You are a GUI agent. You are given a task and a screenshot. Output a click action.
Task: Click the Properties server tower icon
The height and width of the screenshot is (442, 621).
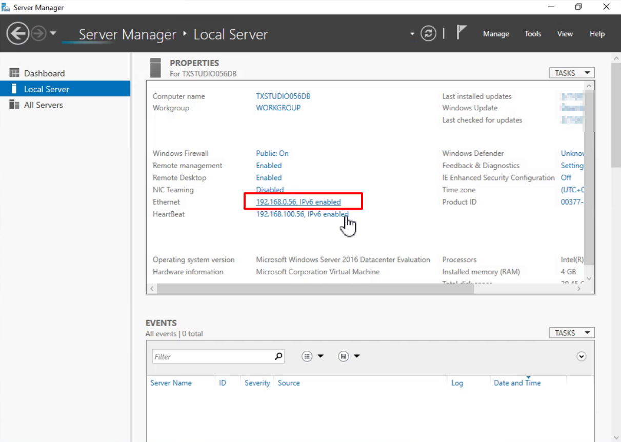coord(155,68)
